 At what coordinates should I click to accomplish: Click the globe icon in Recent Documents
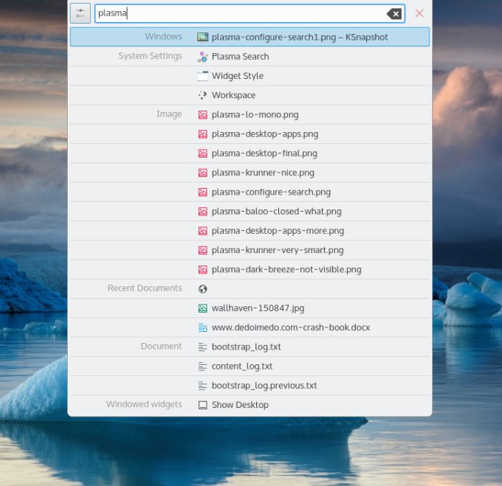[202, 289]
